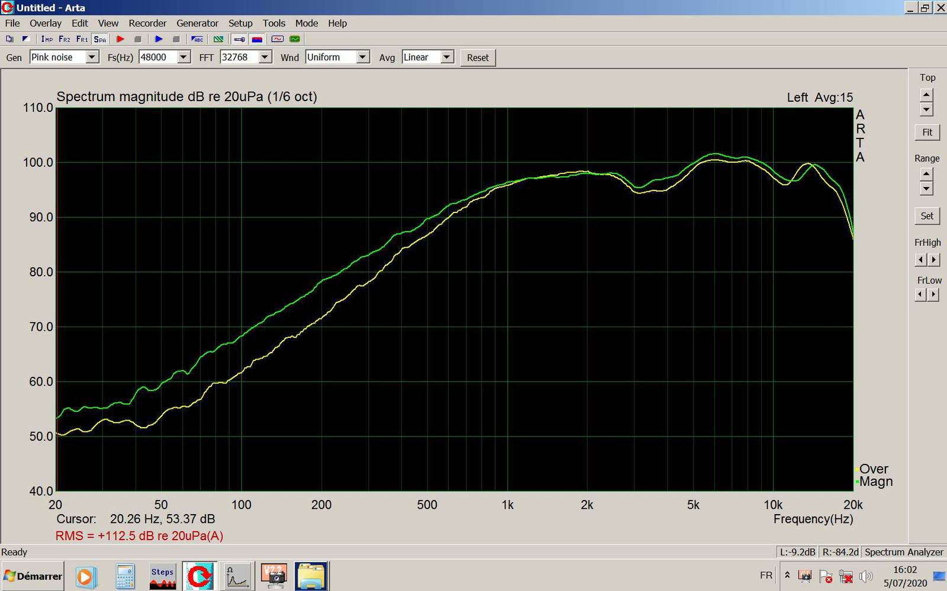
Task: Expand the Avg Linear averaging dropdown
Action: [447, 57]
